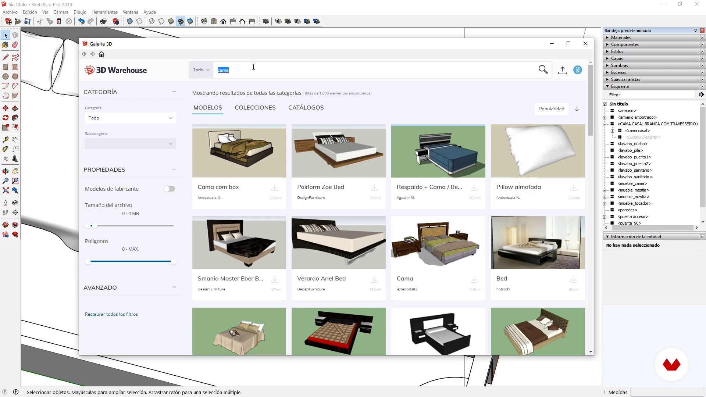This screenshot has height=397, width=706.
Task: Switch to the CATÁLOGOS tab
Action: pyautogui.click(x=306, y=108)
